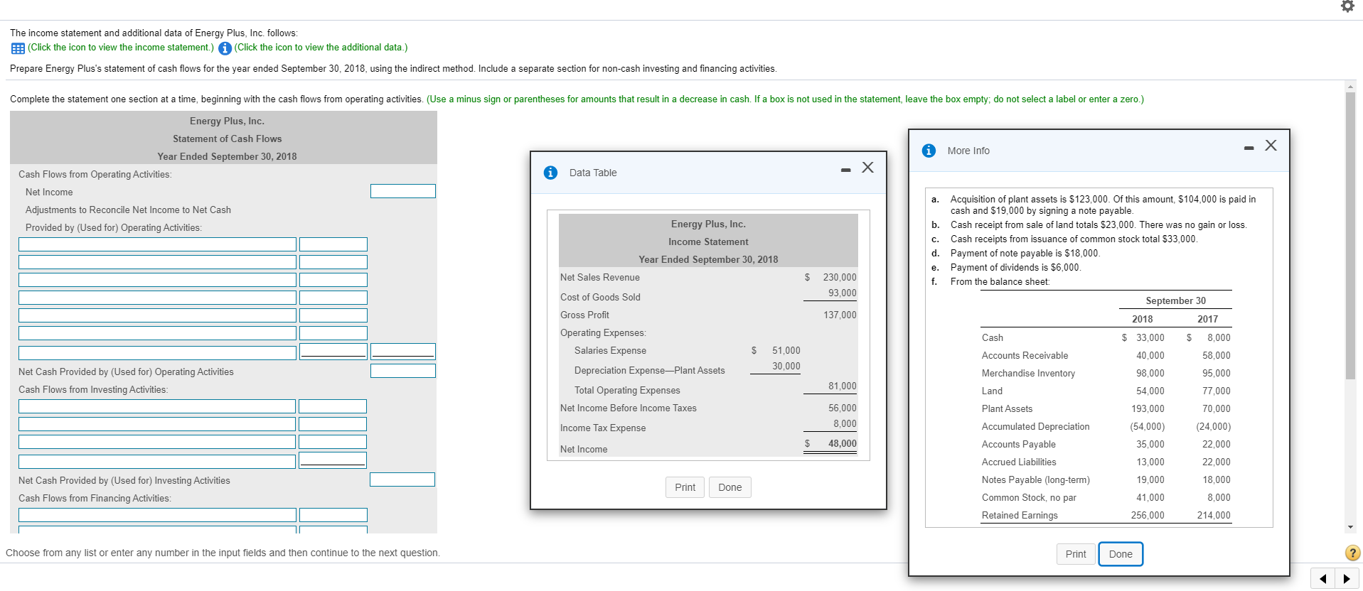The image size is (1363, 591).
Task: Open the settings gear icon
Action: coord(1347,6)
